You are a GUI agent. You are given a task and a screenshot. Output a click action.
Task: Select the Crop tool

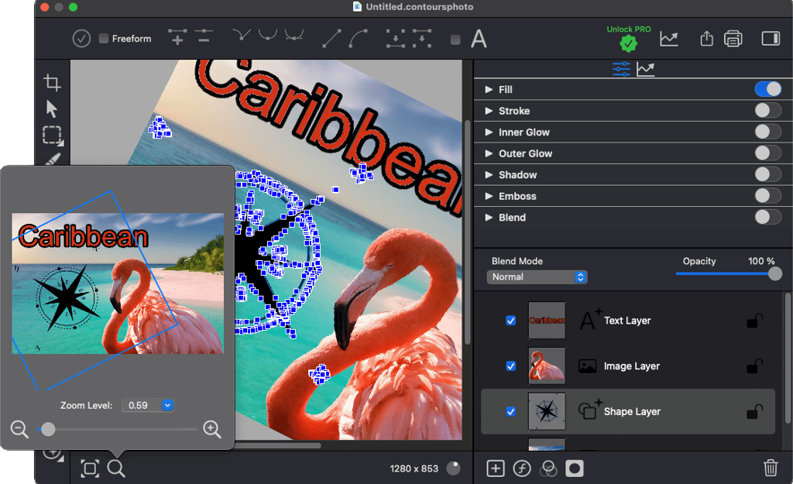[52, 82]
